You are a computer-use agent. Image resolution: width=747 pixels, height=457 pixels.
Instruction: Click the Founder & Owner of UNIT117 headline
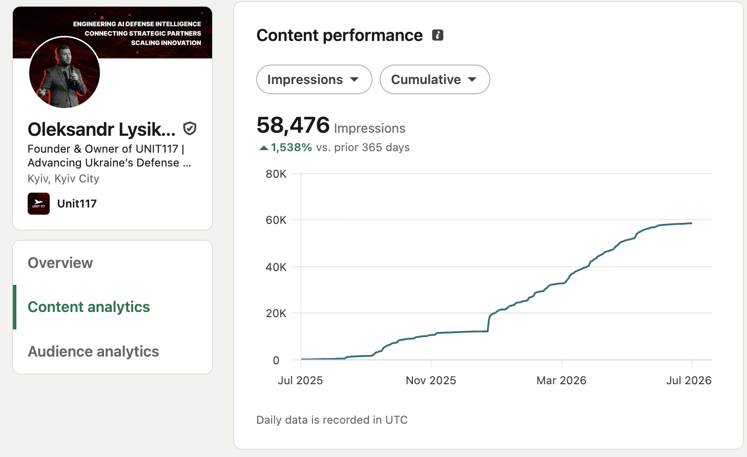110,156
